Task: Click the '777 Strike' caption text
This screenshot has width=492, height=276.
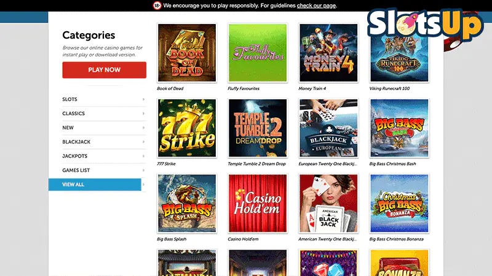Action: [x=166, y=164]
